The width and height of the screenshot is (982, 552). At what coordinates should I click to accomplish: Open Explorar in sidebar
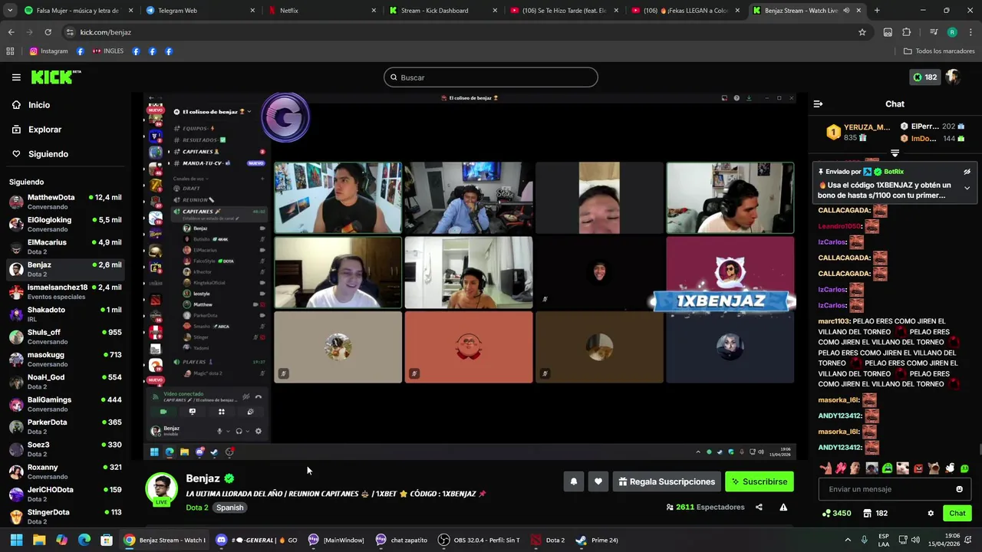(x=44, y=130)
